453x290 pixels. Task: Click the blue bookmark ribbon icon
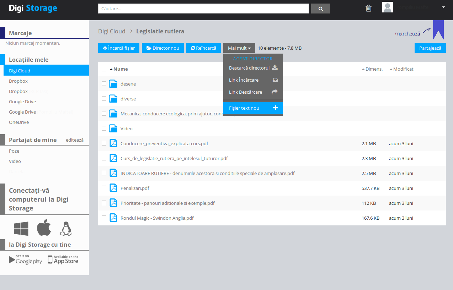point(438,30)
